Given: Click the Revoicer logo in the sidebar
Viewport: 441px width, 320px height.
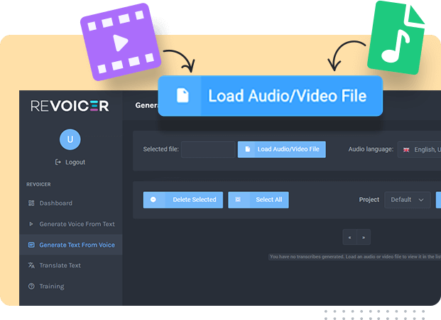Looking at the screenshot, I should click(x=70, y=106).
